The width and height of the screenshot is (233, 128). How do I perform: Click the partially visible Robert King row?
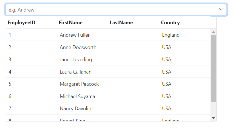(108, 118)
